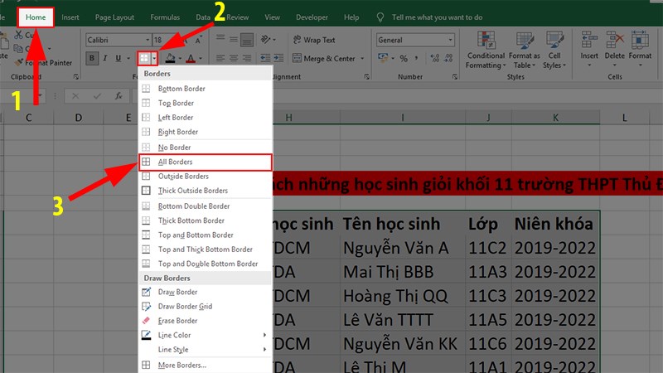
Task: Click Tell me what you want field
Action: 437,17
